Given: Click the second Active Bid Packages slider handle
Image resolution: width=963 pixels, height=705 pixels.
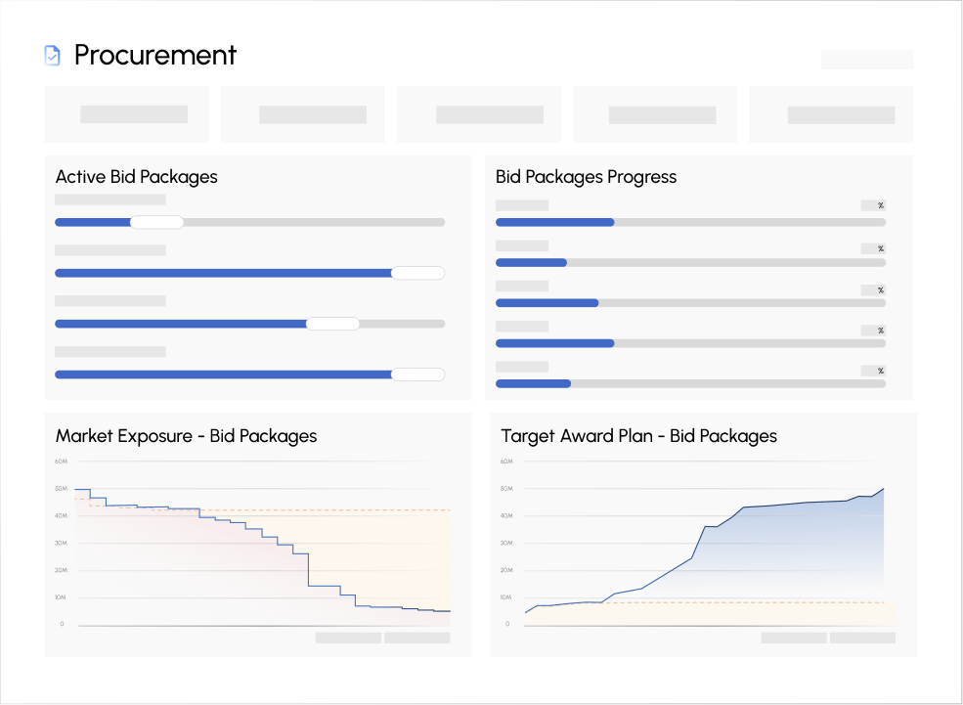Looking at the screenshot, I should tap(417, 273).
